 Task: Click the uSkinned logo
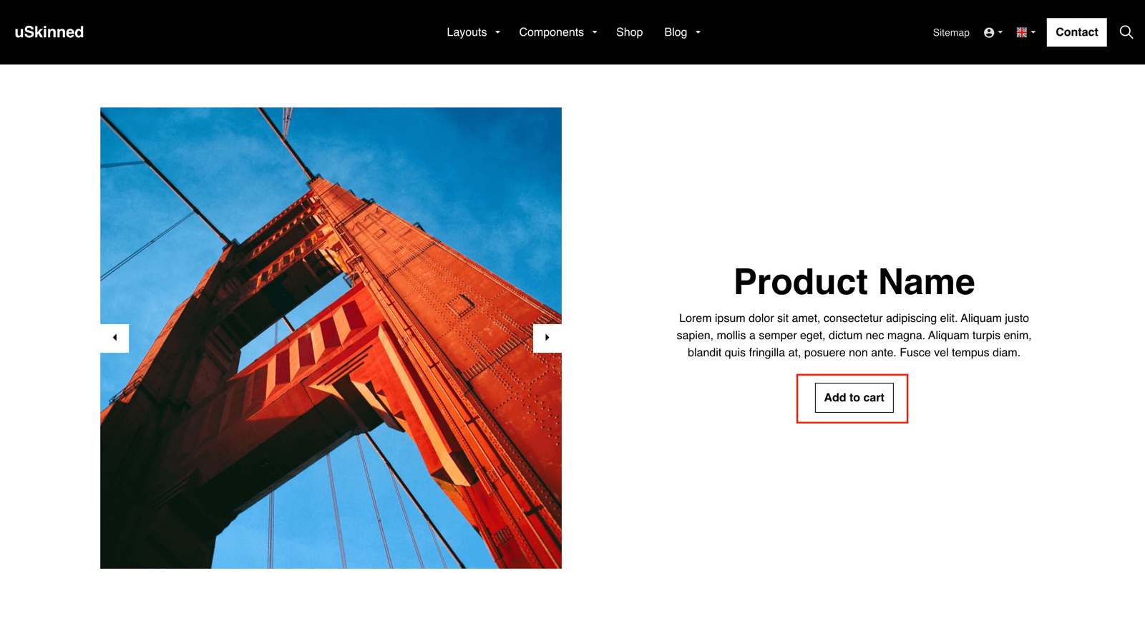tap(49, 31)
